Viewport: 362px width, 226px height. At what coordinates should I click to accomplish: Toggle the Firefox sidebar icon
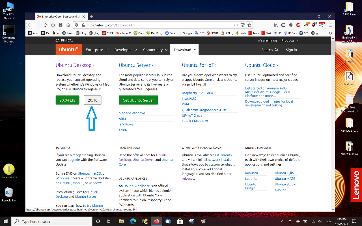(283, 25)
